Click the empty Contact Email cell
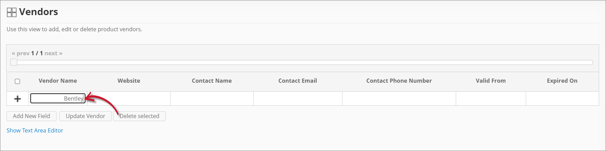The image size is (606, 151). pos(298,98)
